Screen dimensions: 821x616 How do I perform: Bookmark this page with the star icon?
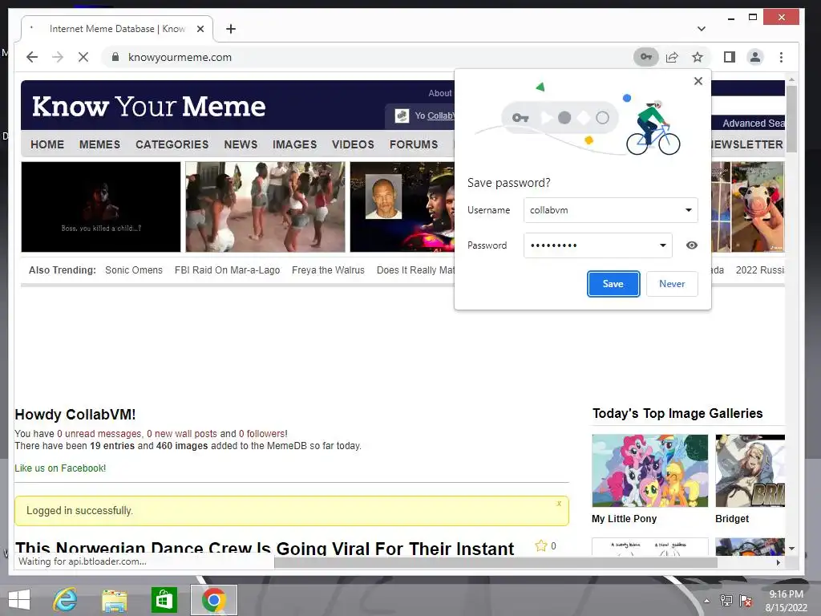[698, 57]
